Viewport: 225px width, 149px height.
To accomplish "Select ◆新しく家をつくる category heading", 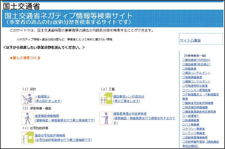I will coord(25,58).
